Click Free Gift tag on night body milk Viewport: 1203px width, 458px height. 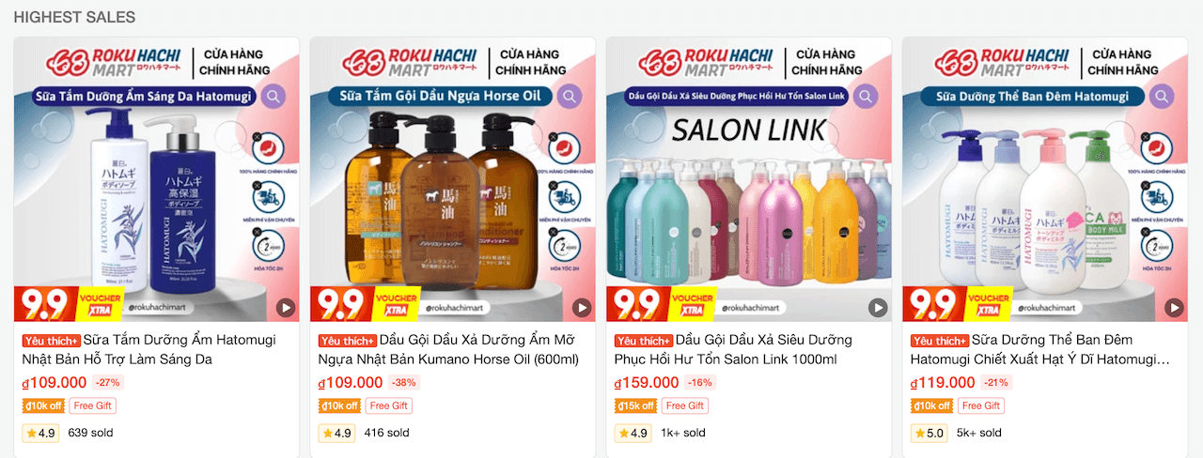tap(980, 405)
